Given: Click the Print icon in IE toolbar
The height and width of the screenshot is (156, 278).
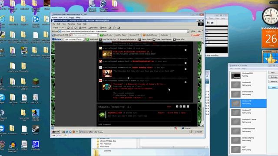Looking at the screenshot, I should coord(119,28).
